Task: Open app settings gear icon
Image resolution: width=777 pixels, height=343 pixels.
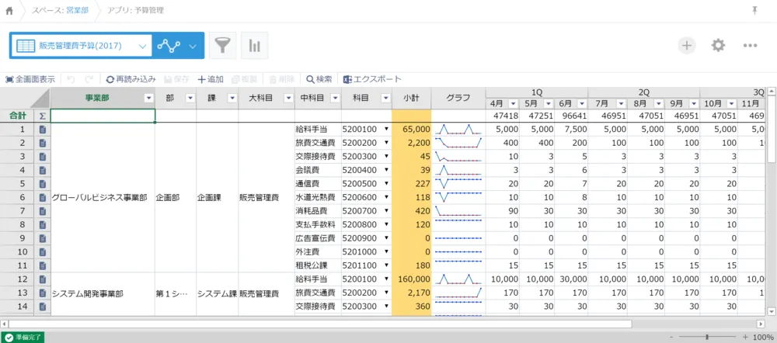Action: click(718, 46)
